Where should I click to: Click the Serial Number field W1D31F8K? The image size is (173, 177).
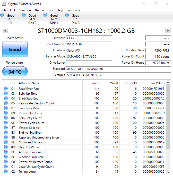coord(89,44)
